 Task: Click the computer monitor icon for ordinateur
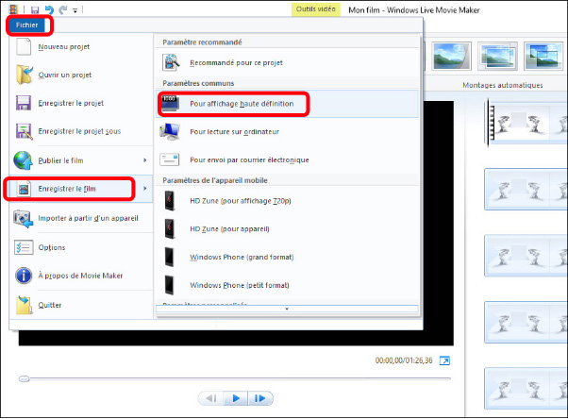(170, 131)
